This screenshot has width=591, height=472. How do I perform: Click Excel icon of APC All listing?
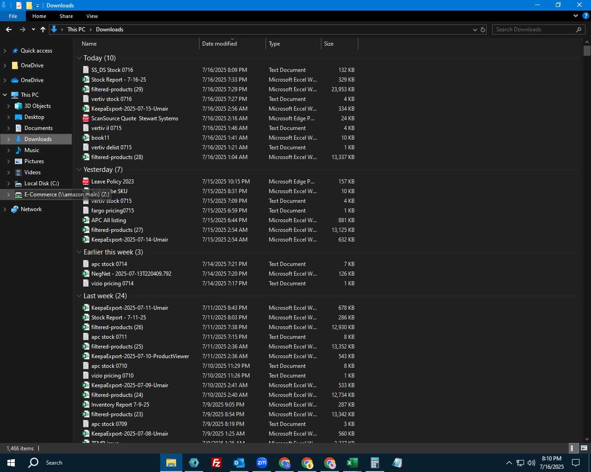pos(86,220)
